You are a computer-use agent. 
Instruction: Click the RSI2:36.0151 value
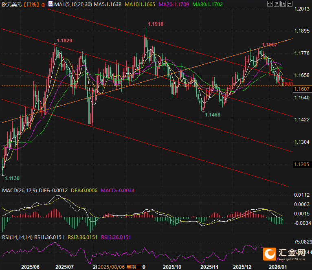click(83, 237)
